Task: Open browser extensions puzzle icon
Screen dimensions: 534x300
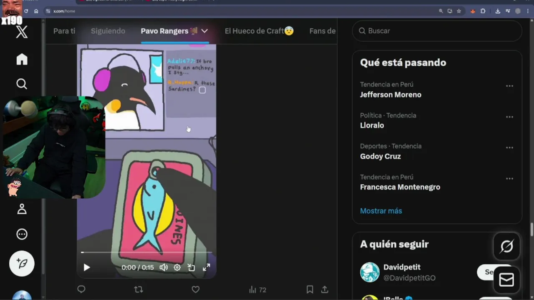Action: coord(483,11)
